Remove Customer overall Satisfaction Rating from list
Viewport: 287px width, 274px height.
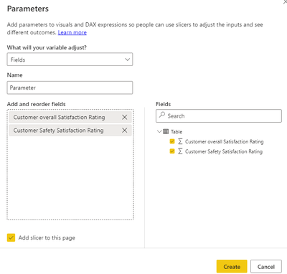coord(125,117)
